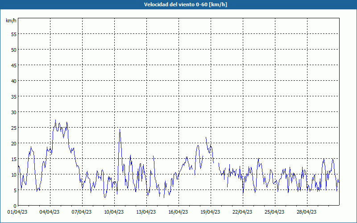The image size is (357, 223).
Task: Click the y-axis value '5'
Action: [15, 190]
